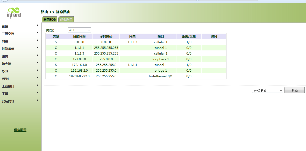Click the 保存配置 link
The height and width of the screenshot is (151, 306).
pyautogui.click(x=20, y=130)
